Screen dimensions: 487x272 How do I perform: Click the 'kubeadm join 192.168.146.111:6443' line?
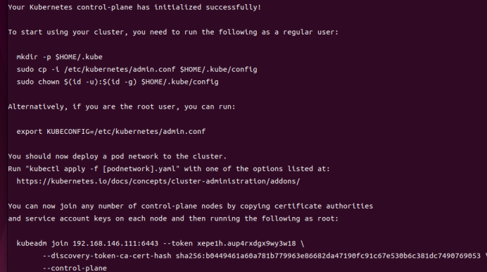(x=160, y=243)
